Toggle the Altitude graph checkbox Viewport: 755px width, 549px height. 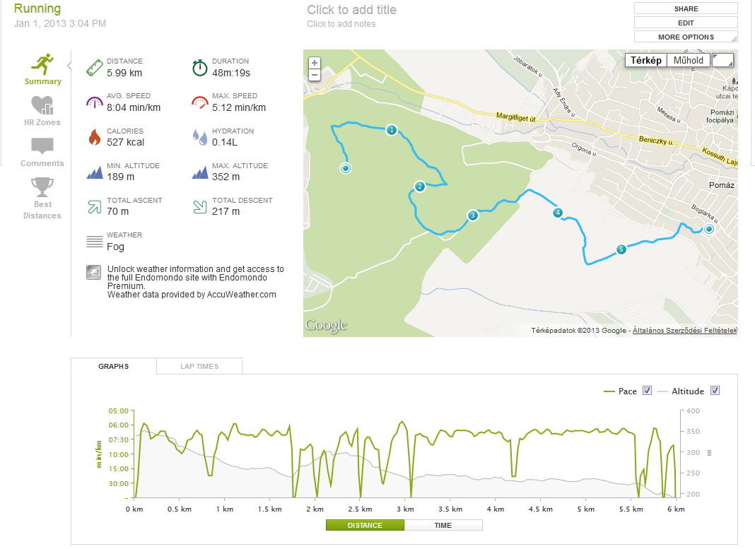pos(714,391)
